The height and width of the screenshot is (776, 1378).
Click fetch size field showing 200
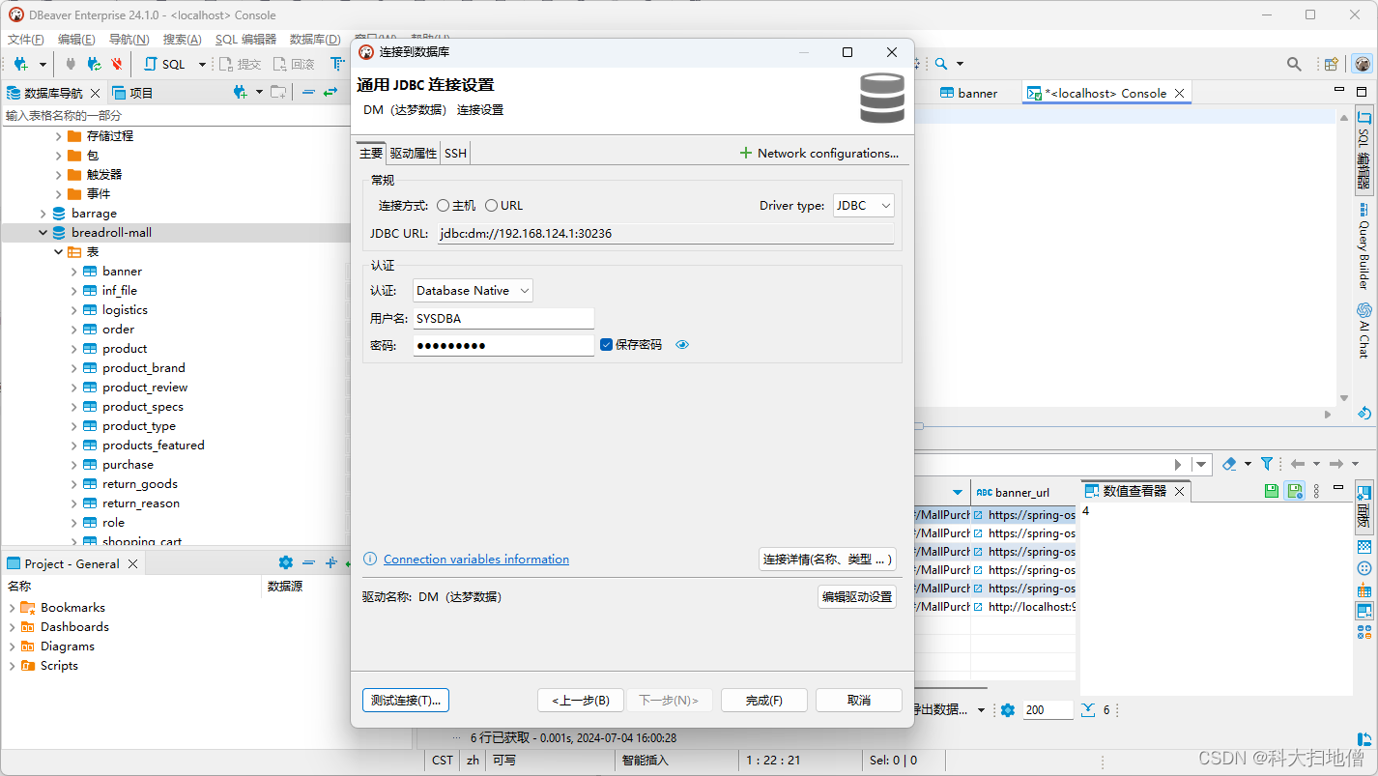click(x=1048, y=709)
